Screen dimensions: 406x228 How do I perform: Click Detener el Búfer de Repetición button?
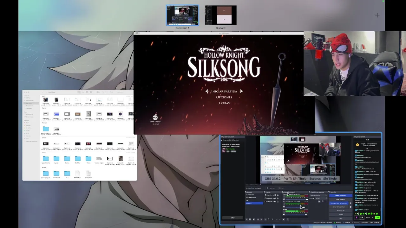click(x=339, y=203)
